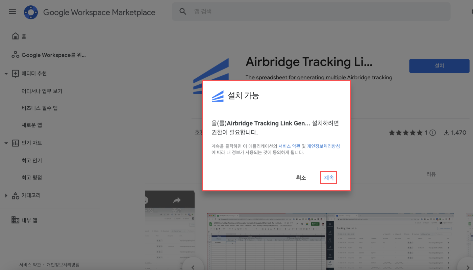Click the 내부 앱 building icon
Image resolution: width=473 pixels, height=270 pixels.
[x=15, y=220]
